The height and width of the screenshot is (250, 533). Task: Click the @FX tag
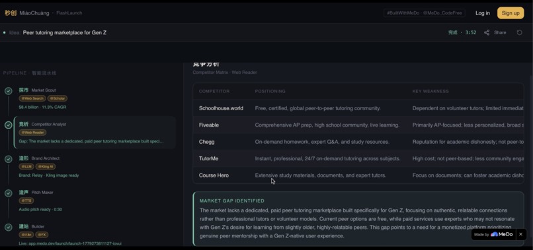click(x=42, y=235)
